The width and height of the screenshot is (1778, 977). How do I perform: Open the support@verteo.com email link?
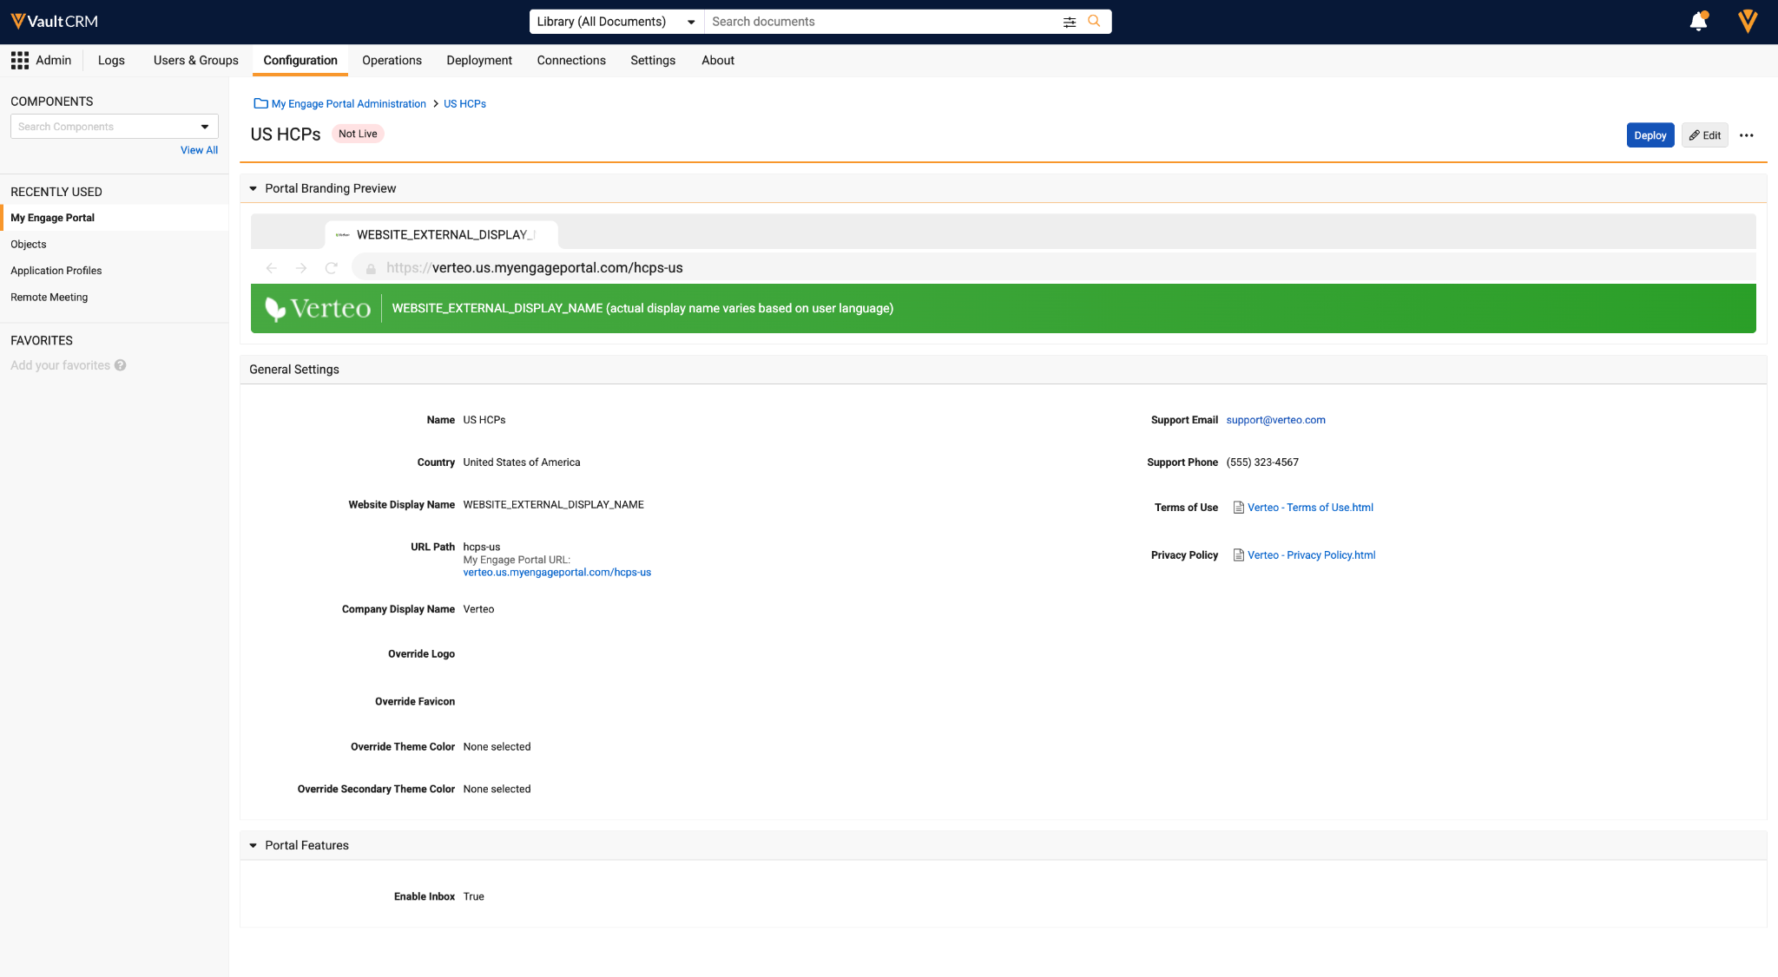coord(1275,420)
